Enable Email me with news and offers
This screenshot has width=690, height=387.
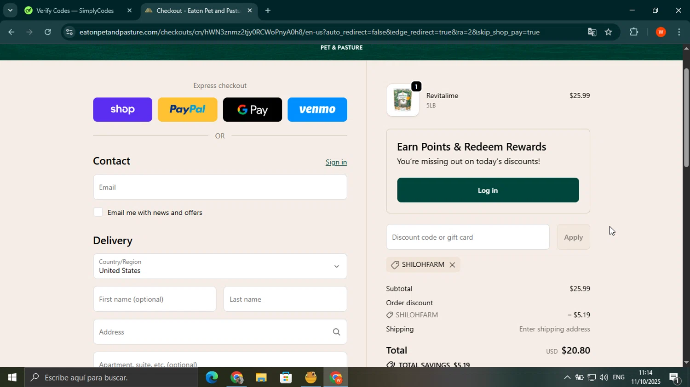[98, 212]
